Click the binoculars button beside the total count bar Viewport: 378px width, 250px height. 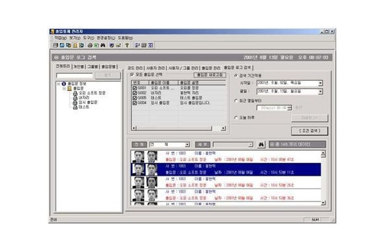pyautogui.click(x=261, y=145)
